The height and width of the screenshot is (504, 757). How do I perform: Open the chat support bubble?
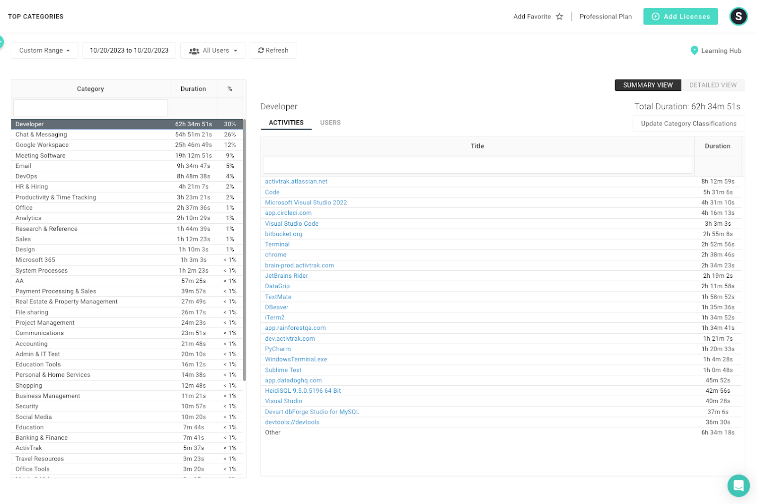739,486
